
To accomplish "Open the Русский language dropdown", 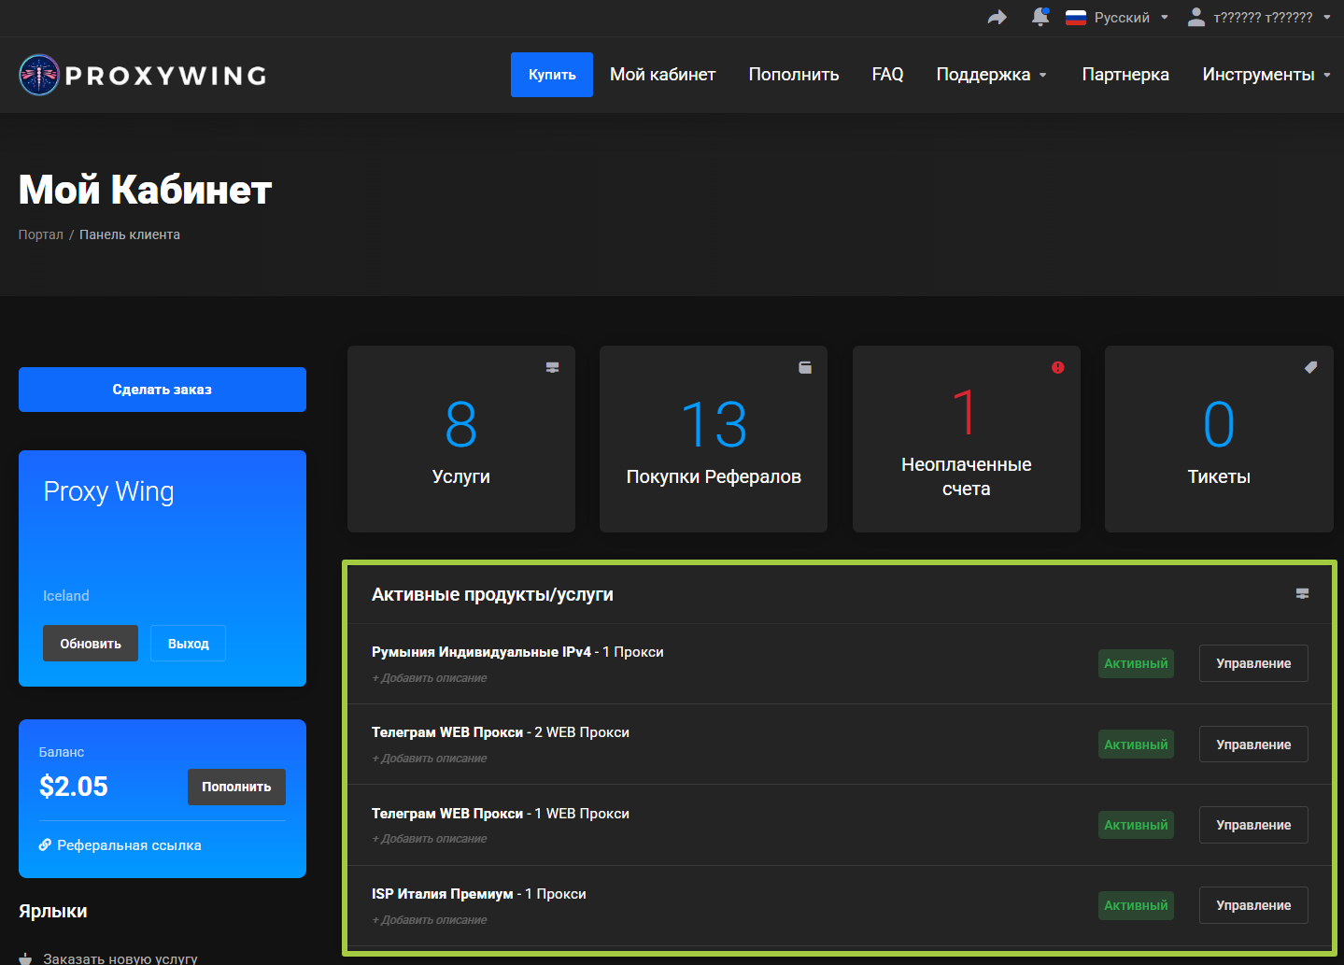I will click(1117, 18).
